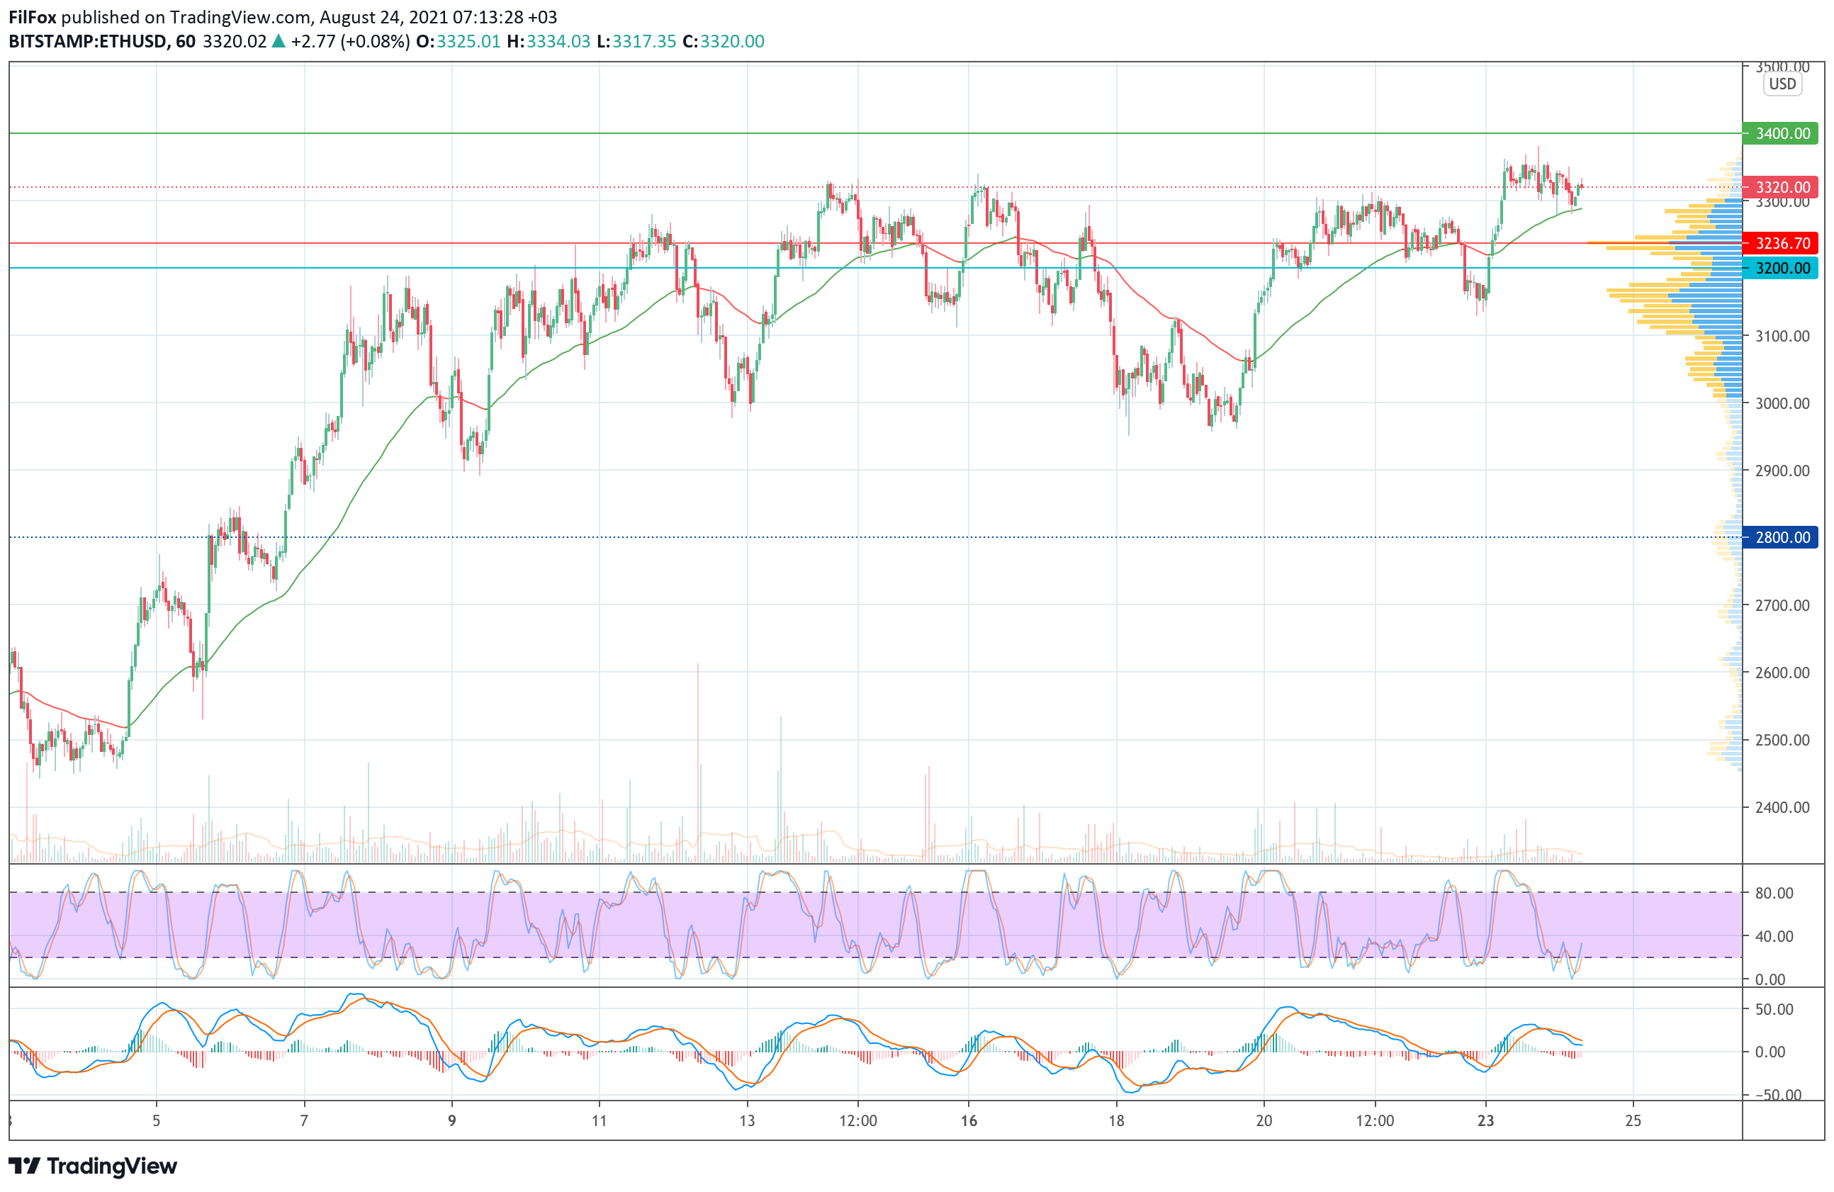The image size is (1834, 1192).
Task: Click the green 3400.00 price label
Action: coord(1781,133)
